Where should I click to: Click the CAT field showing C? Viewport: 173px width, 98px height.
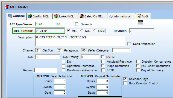[x=48, y=57]
